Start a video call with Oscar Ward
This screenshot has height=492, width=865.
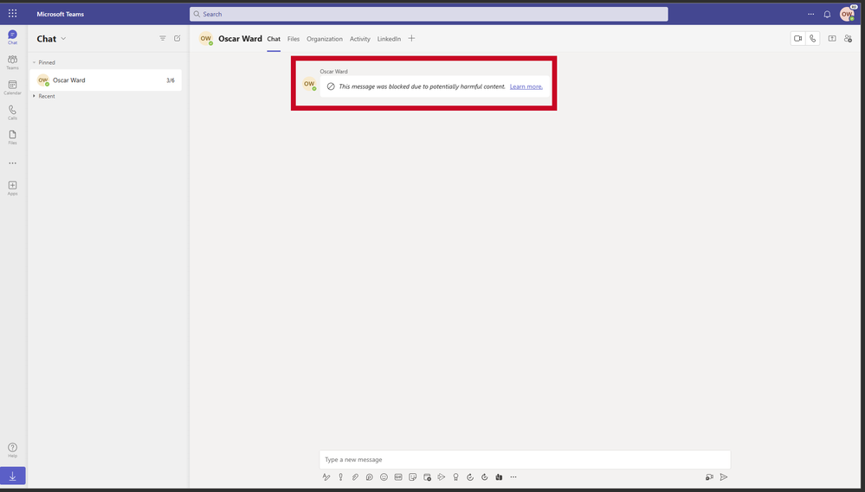tap(797, 39)
